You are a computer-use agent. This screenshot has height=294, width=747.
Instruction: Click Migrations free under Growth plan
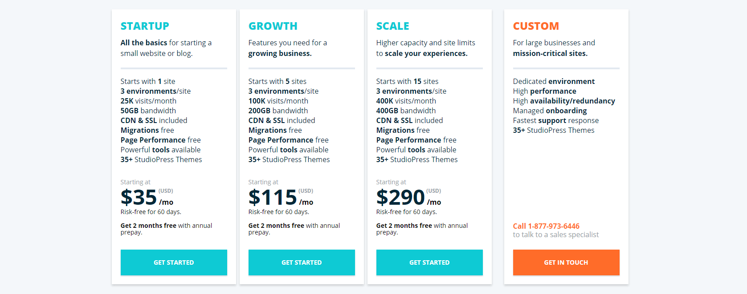click(275, 130)
